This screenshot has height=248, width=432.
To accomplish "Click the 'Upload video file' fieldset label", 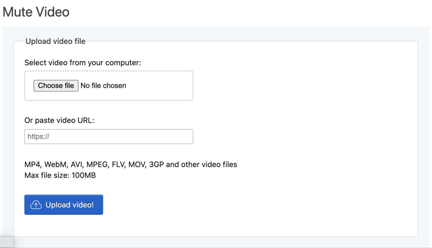I will [x=55, y=41].
